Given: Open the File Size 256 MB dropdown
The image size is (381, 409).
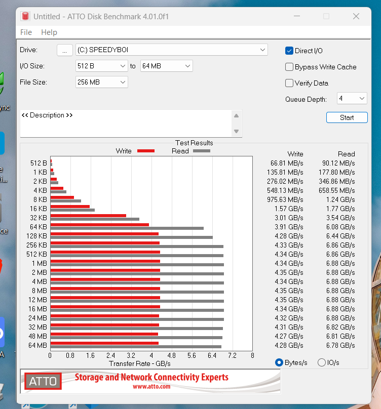Looking at the screenshot, I should tap(101, 82).
